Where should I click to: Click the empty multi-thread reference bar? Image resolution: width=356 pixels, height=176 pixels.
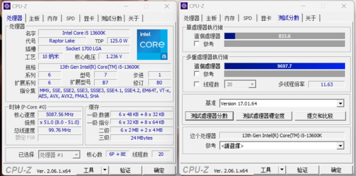pyautogui.click(x=284, y=74)
